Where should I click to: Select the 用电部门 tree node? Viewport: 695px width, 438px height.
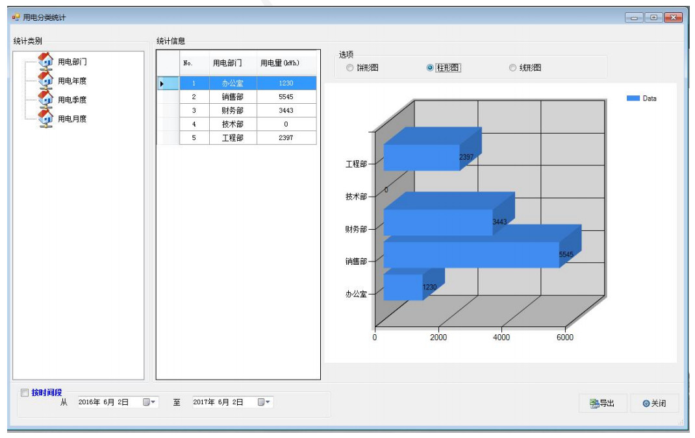click(x=72, y=62)
